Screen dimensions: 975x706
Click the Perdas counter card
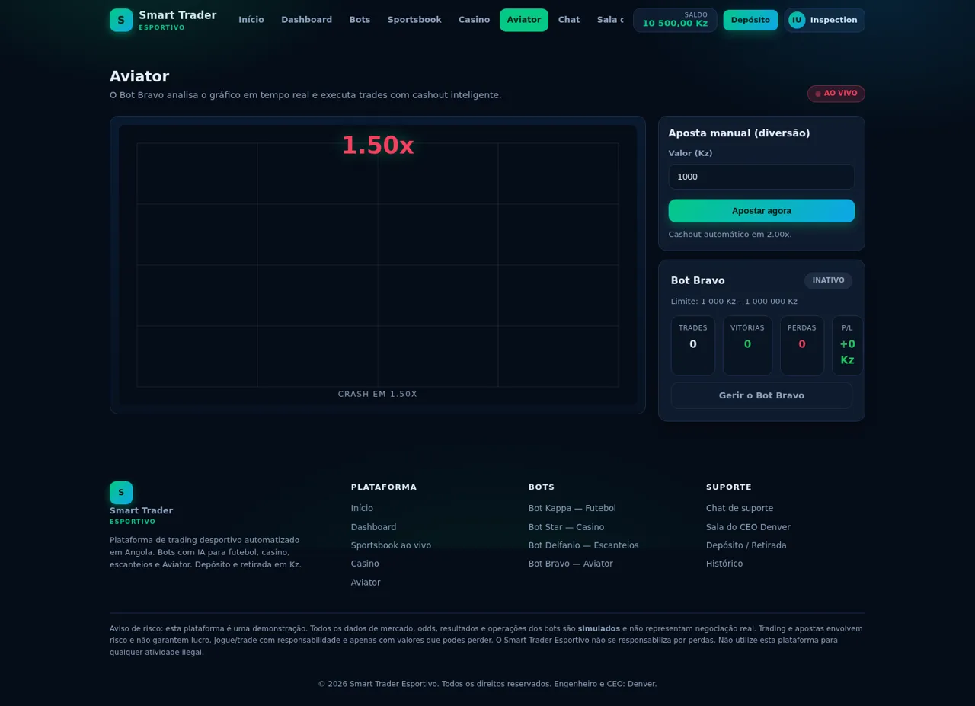coord(802,346)
